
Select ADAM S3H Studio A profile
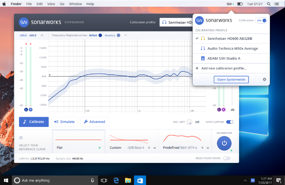coord(231,58)
